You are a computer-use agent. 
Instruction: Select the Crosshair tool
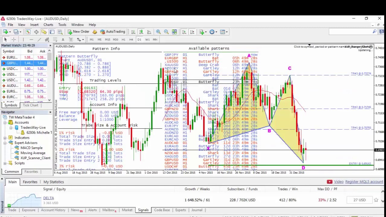(14, 39)
